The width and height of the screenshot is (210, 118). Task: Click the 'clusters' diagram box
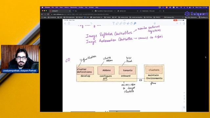coord(154,70)
